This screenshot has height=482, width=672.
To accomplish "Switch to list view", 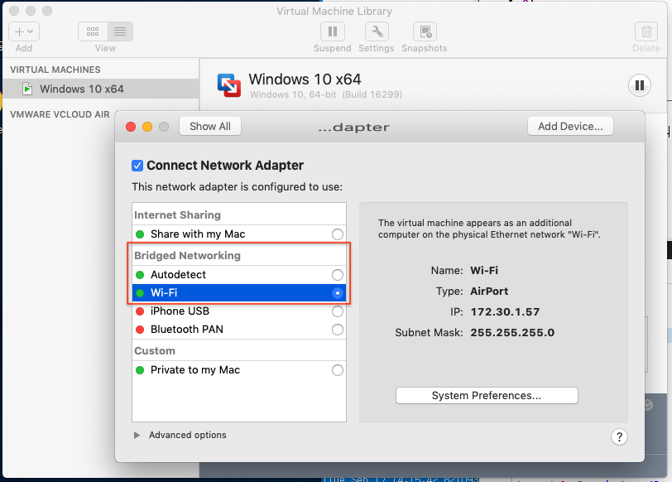I will pyautogui.click(x=120, y=31).
